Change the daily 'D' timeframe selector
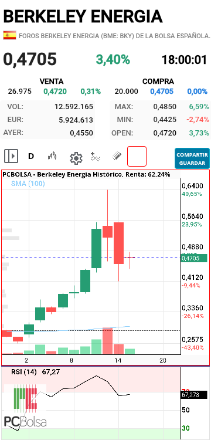This screenshot has width=211, height=440. [31, 156]
